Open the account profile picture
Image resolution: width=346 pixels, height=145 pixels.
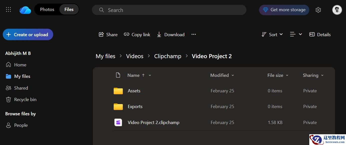tap(337, 10)
